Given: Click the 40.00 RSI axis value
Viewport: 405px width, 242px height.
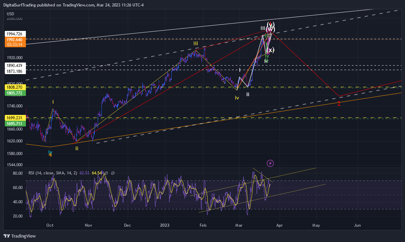Looking at the screenshot, I should click(18, 202).
